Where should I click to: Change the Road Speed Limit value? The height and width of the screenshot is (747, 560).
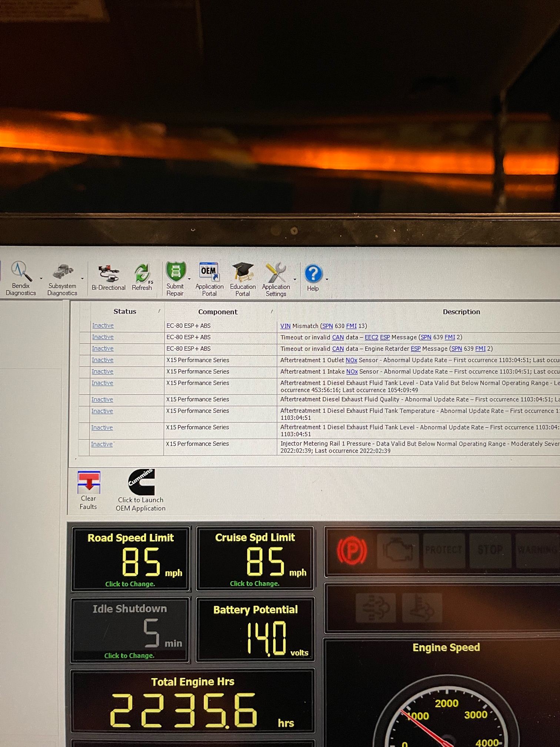[130, 584]
